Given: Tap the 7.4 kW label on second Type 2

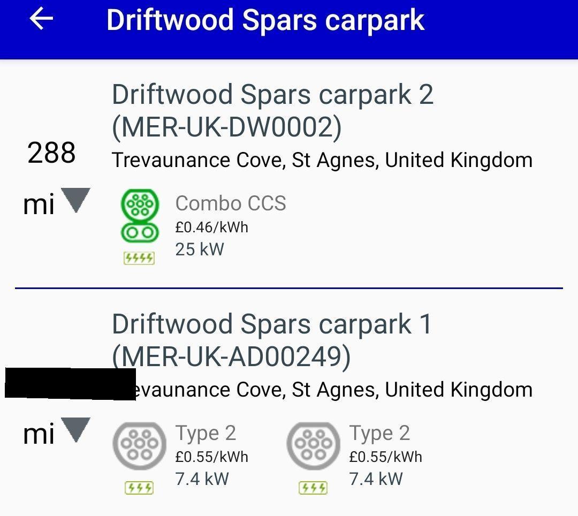Looking at the screenshot, I should point(377,480).
